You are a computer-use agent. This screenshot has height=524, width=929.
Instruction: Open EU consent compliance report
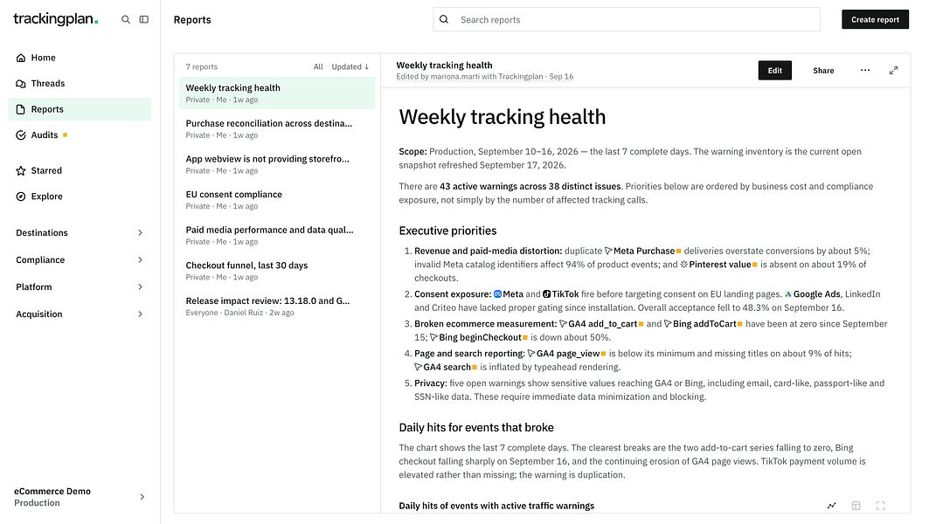pos(277,199)
